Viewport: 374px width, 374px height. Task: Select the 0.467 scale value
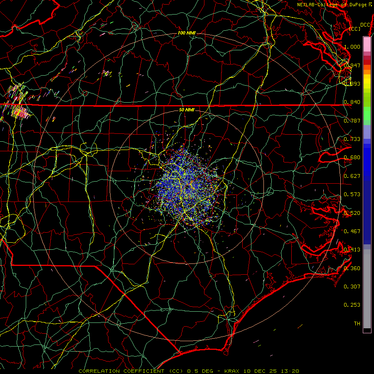[352, 231]
